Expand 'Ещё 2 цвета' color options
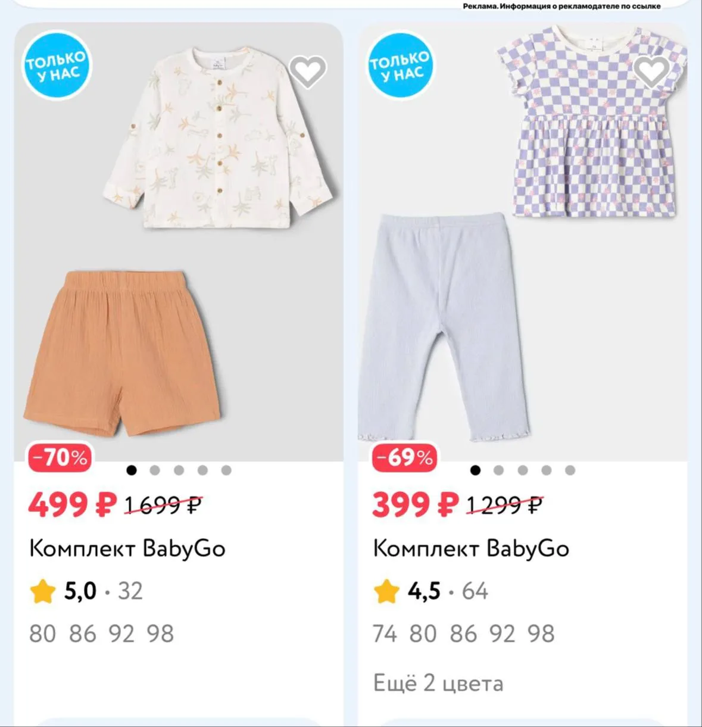702x727 pixels. coord(438,683)
